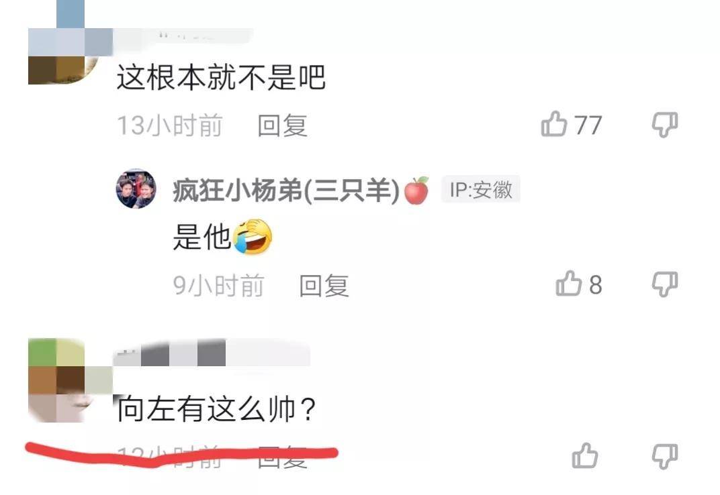Like the comment with 77 likes
The height and width of the screenshot is (495, 720).
pyautogui.click(x=554, y=124)
